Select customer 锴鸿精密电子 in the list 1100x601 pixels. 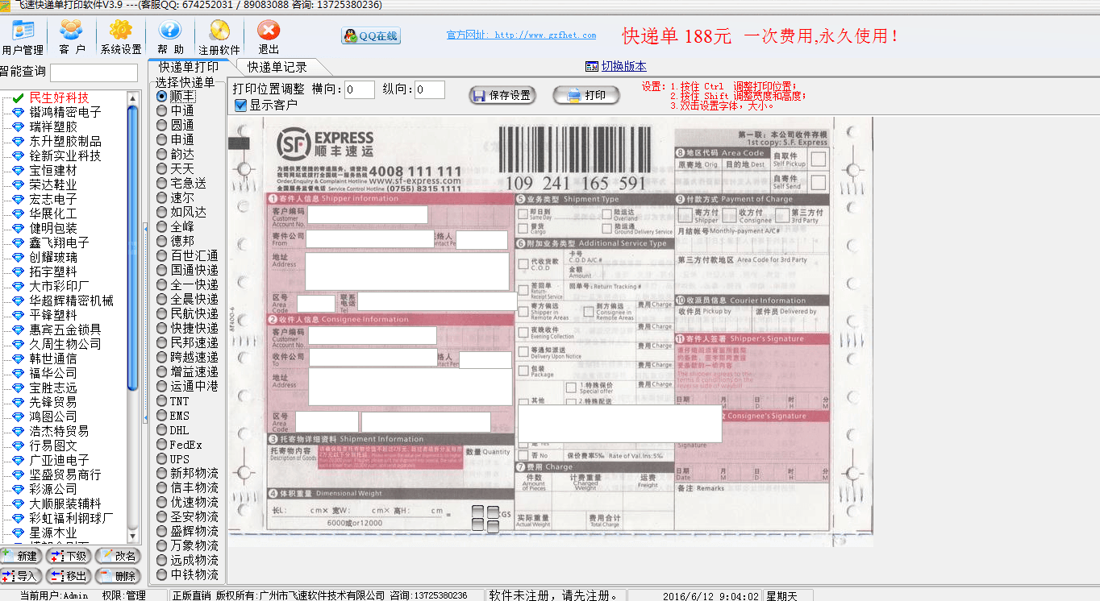click(x=65, y=112)
